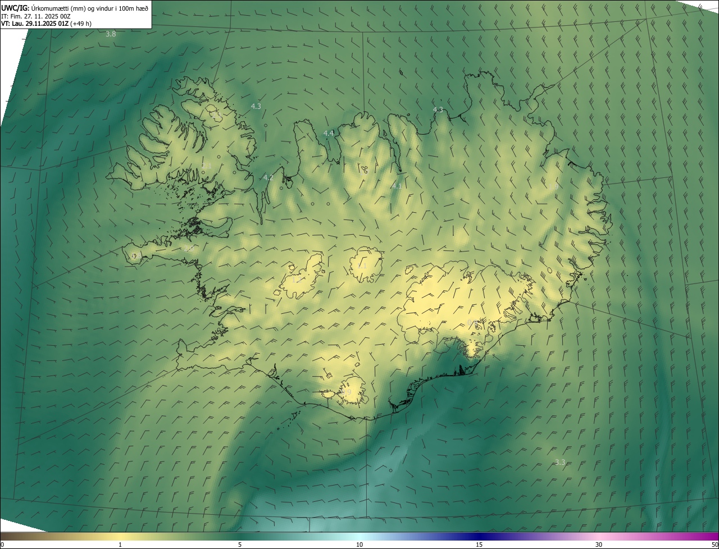The image size is (719, 549).
Task: Click the 4.4 value label on the map
Action: click(329, 133)
